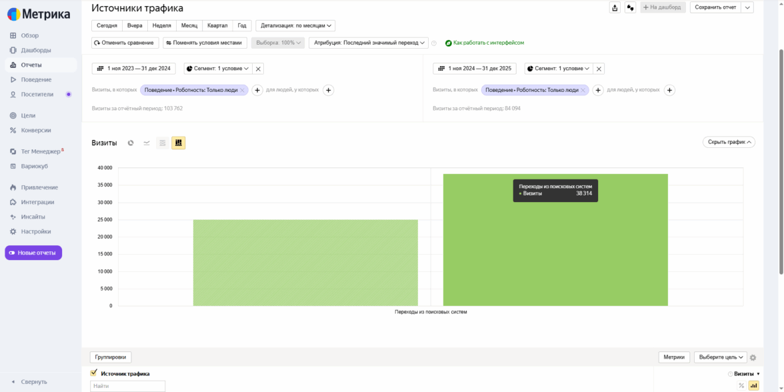This screenshot has height=392, width=784.
Task: Click the Найти search field
Action: pos(127,386)
